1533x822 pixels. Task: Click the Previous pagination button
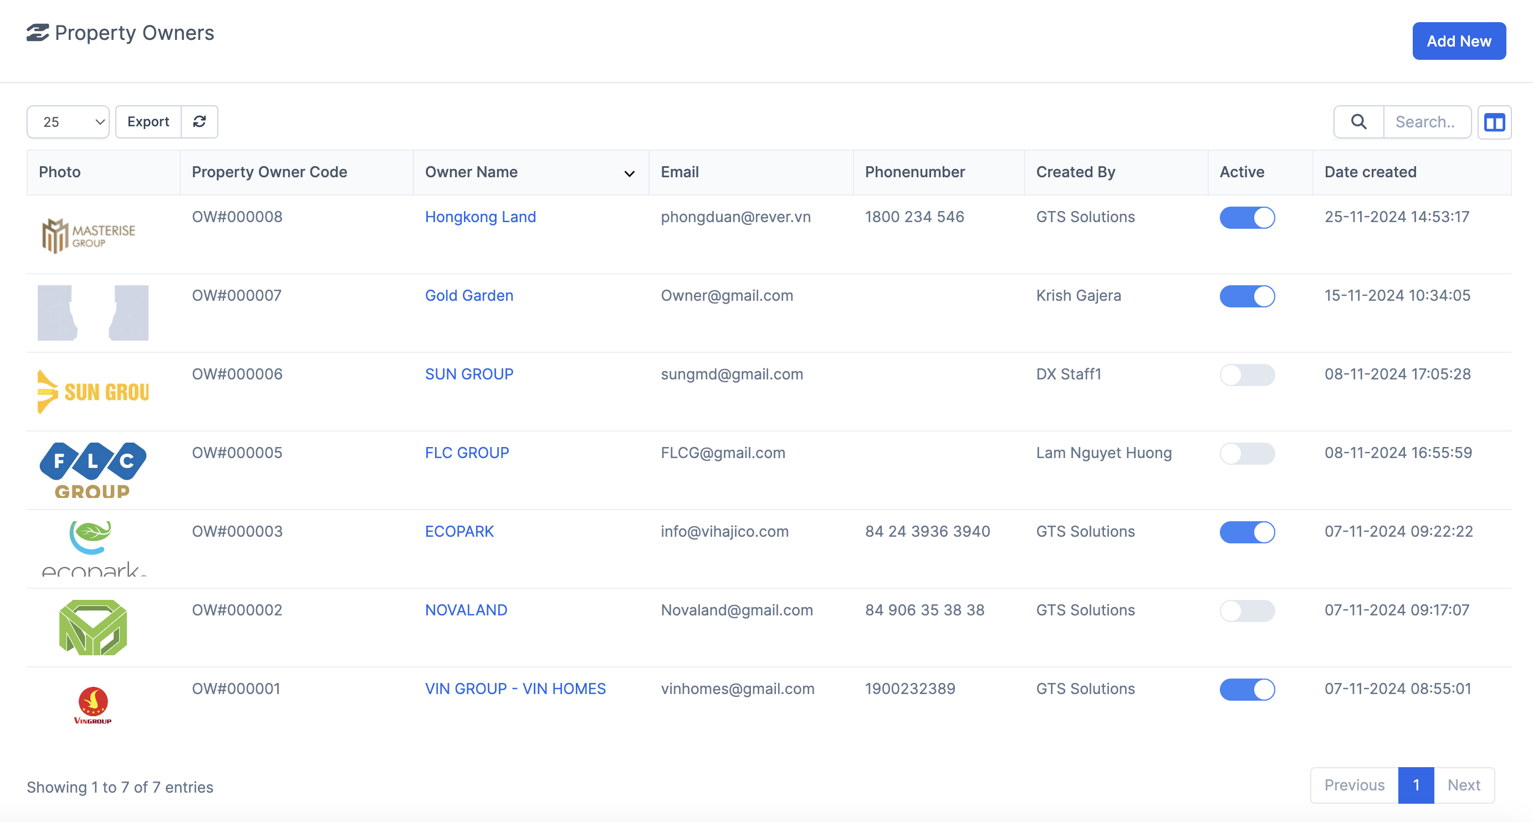(x=1354, y=785)
